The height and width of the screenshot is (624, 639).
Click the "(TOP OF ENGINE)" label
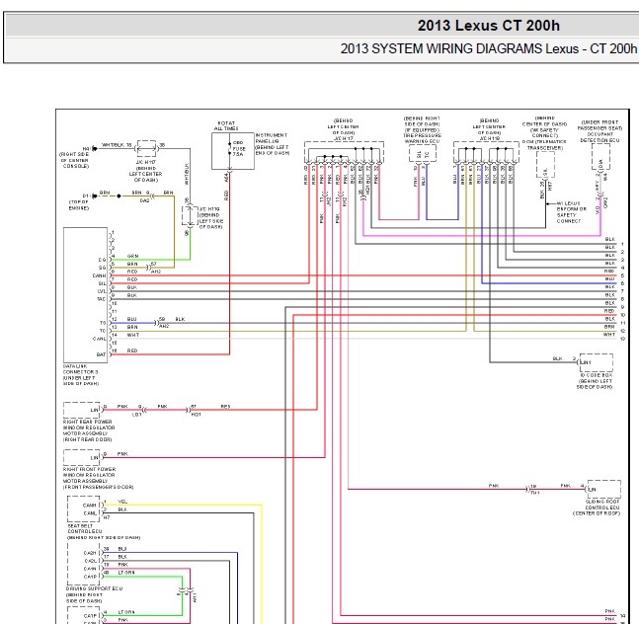(x=79, y=205)
